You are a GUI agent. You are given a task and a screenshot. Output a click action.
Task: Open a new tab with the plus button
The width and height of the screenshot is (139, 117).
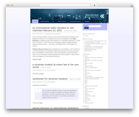[x=132, y=6]
